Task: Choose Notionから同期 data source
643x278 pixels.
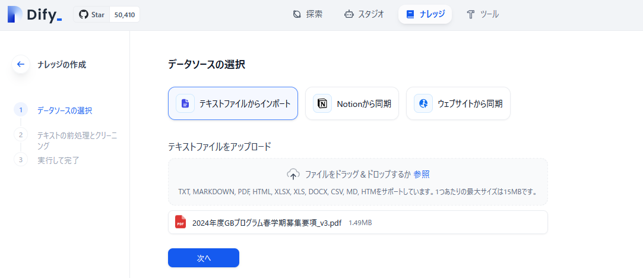Action: [352, 103]
